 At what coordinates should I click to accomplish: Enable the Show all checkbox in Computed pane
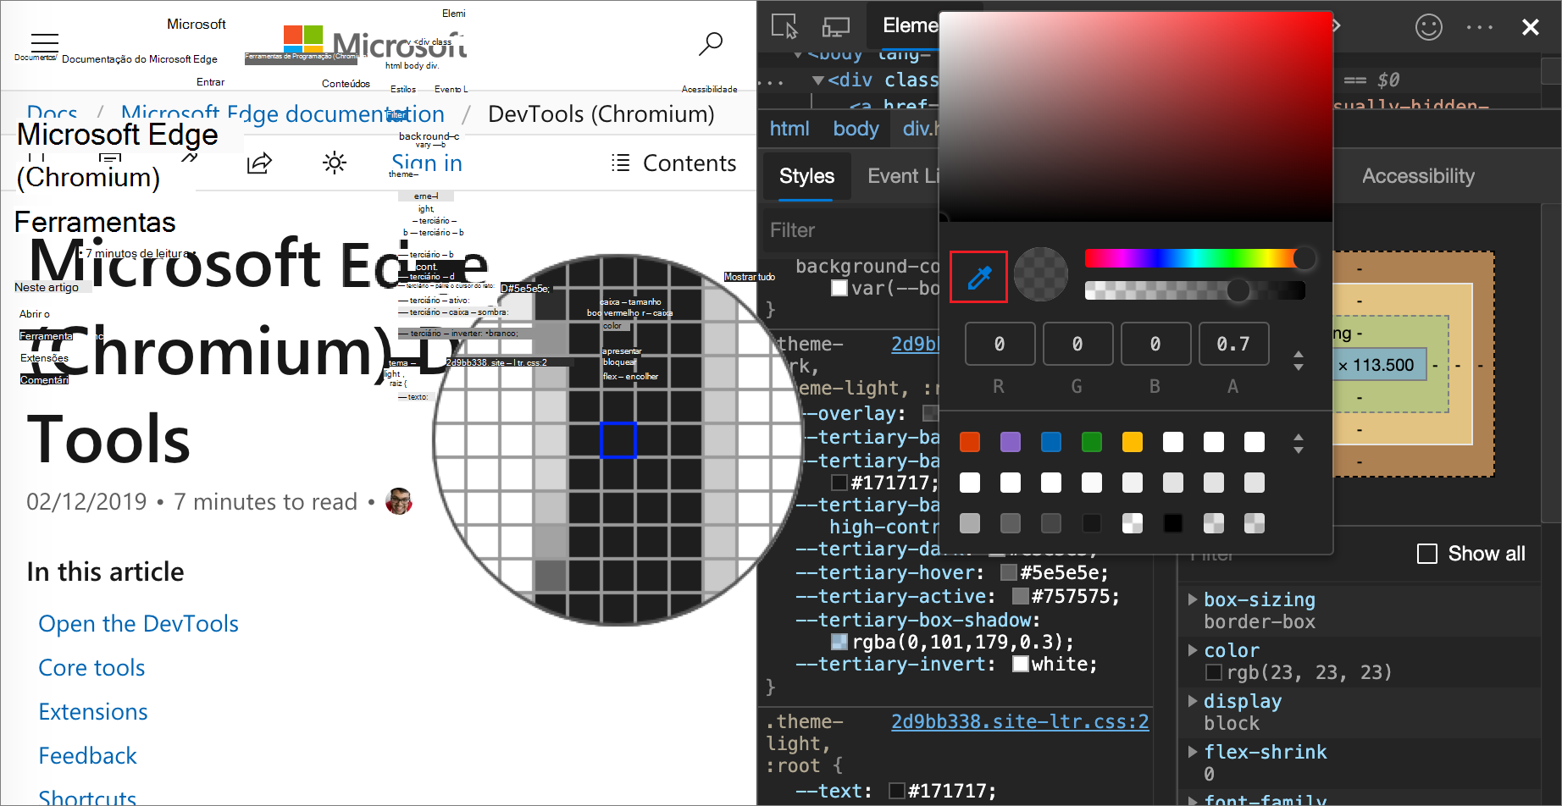(x=1426, y=553)
